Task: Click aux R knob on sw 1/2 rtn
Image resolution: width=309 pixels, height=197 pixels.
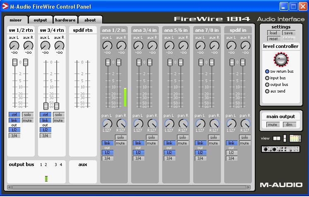Action: click(x=29, y=46)
